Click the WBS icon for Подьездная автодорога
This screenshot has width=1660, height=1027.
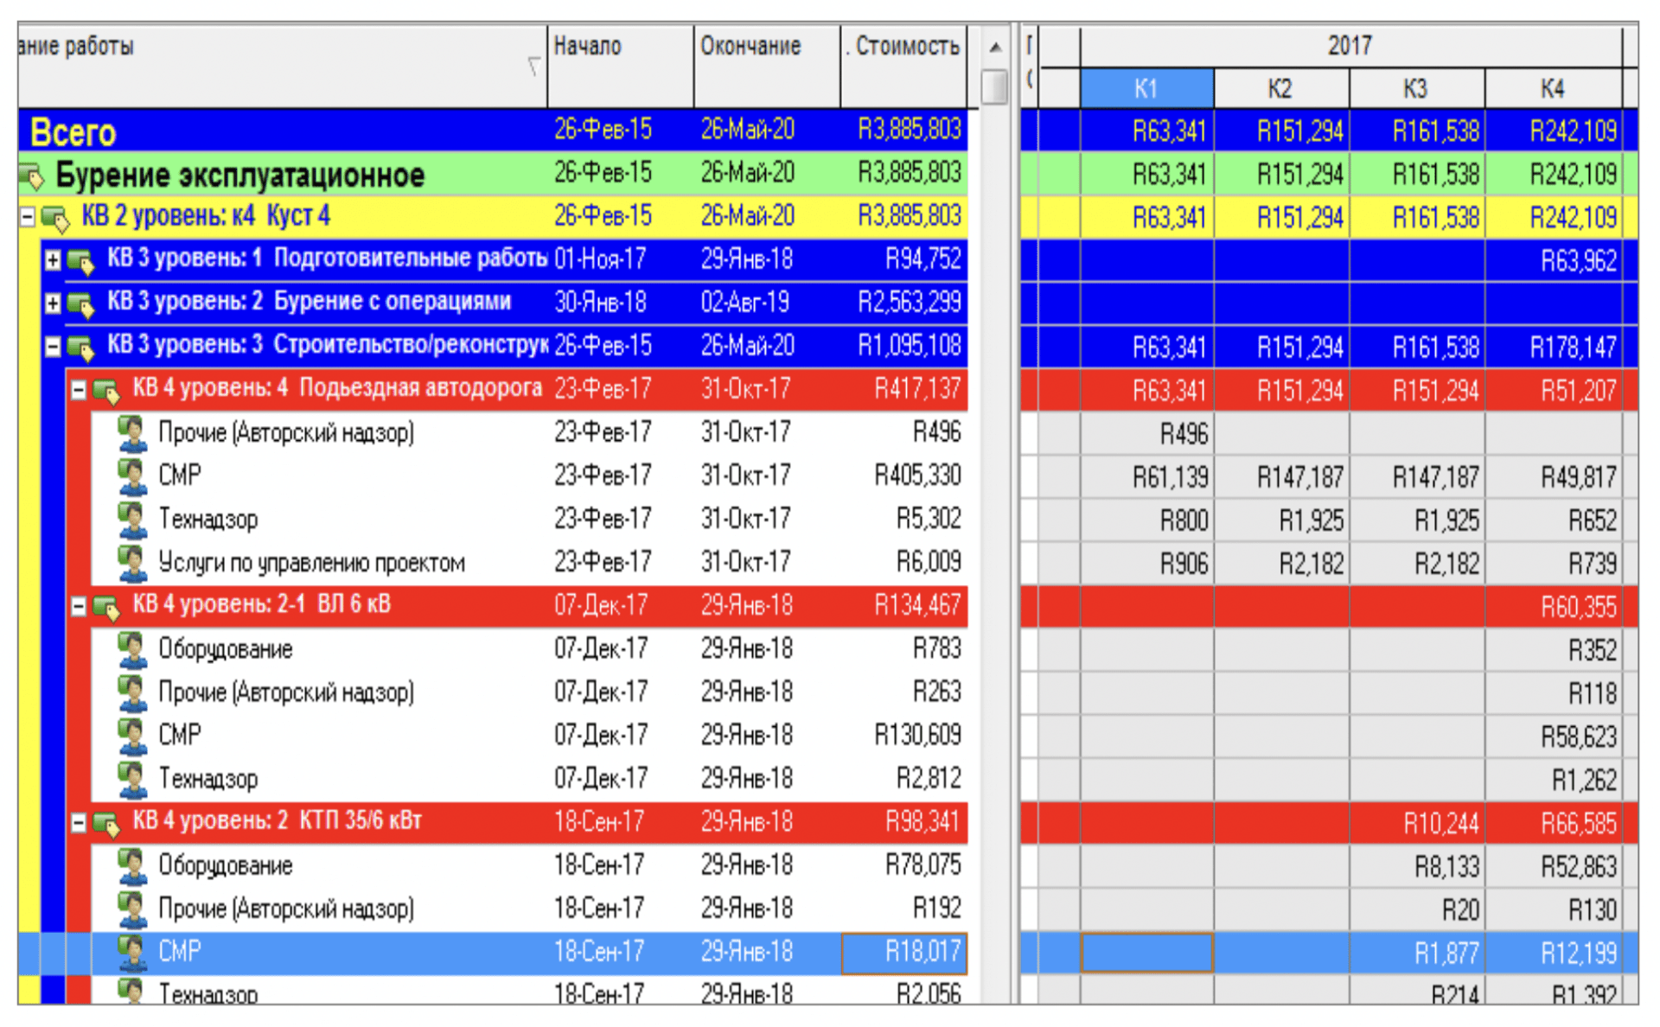(x=106, y=391)
